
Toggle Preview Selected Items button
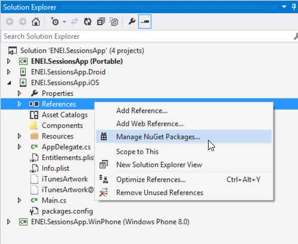tap(145, 21)
